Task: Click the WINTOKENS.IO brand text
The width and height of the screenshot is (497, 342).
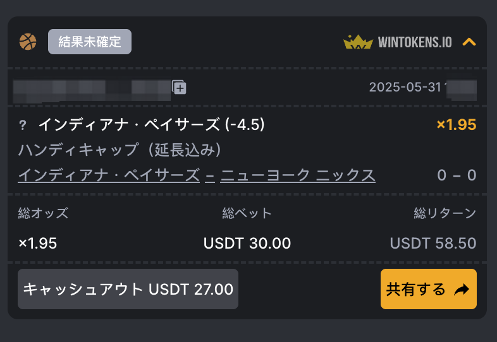Action: coord(415,42)
